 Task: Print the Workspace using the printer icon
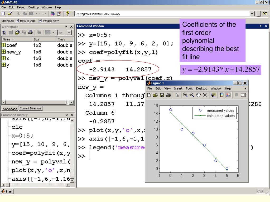pos(31,32)
